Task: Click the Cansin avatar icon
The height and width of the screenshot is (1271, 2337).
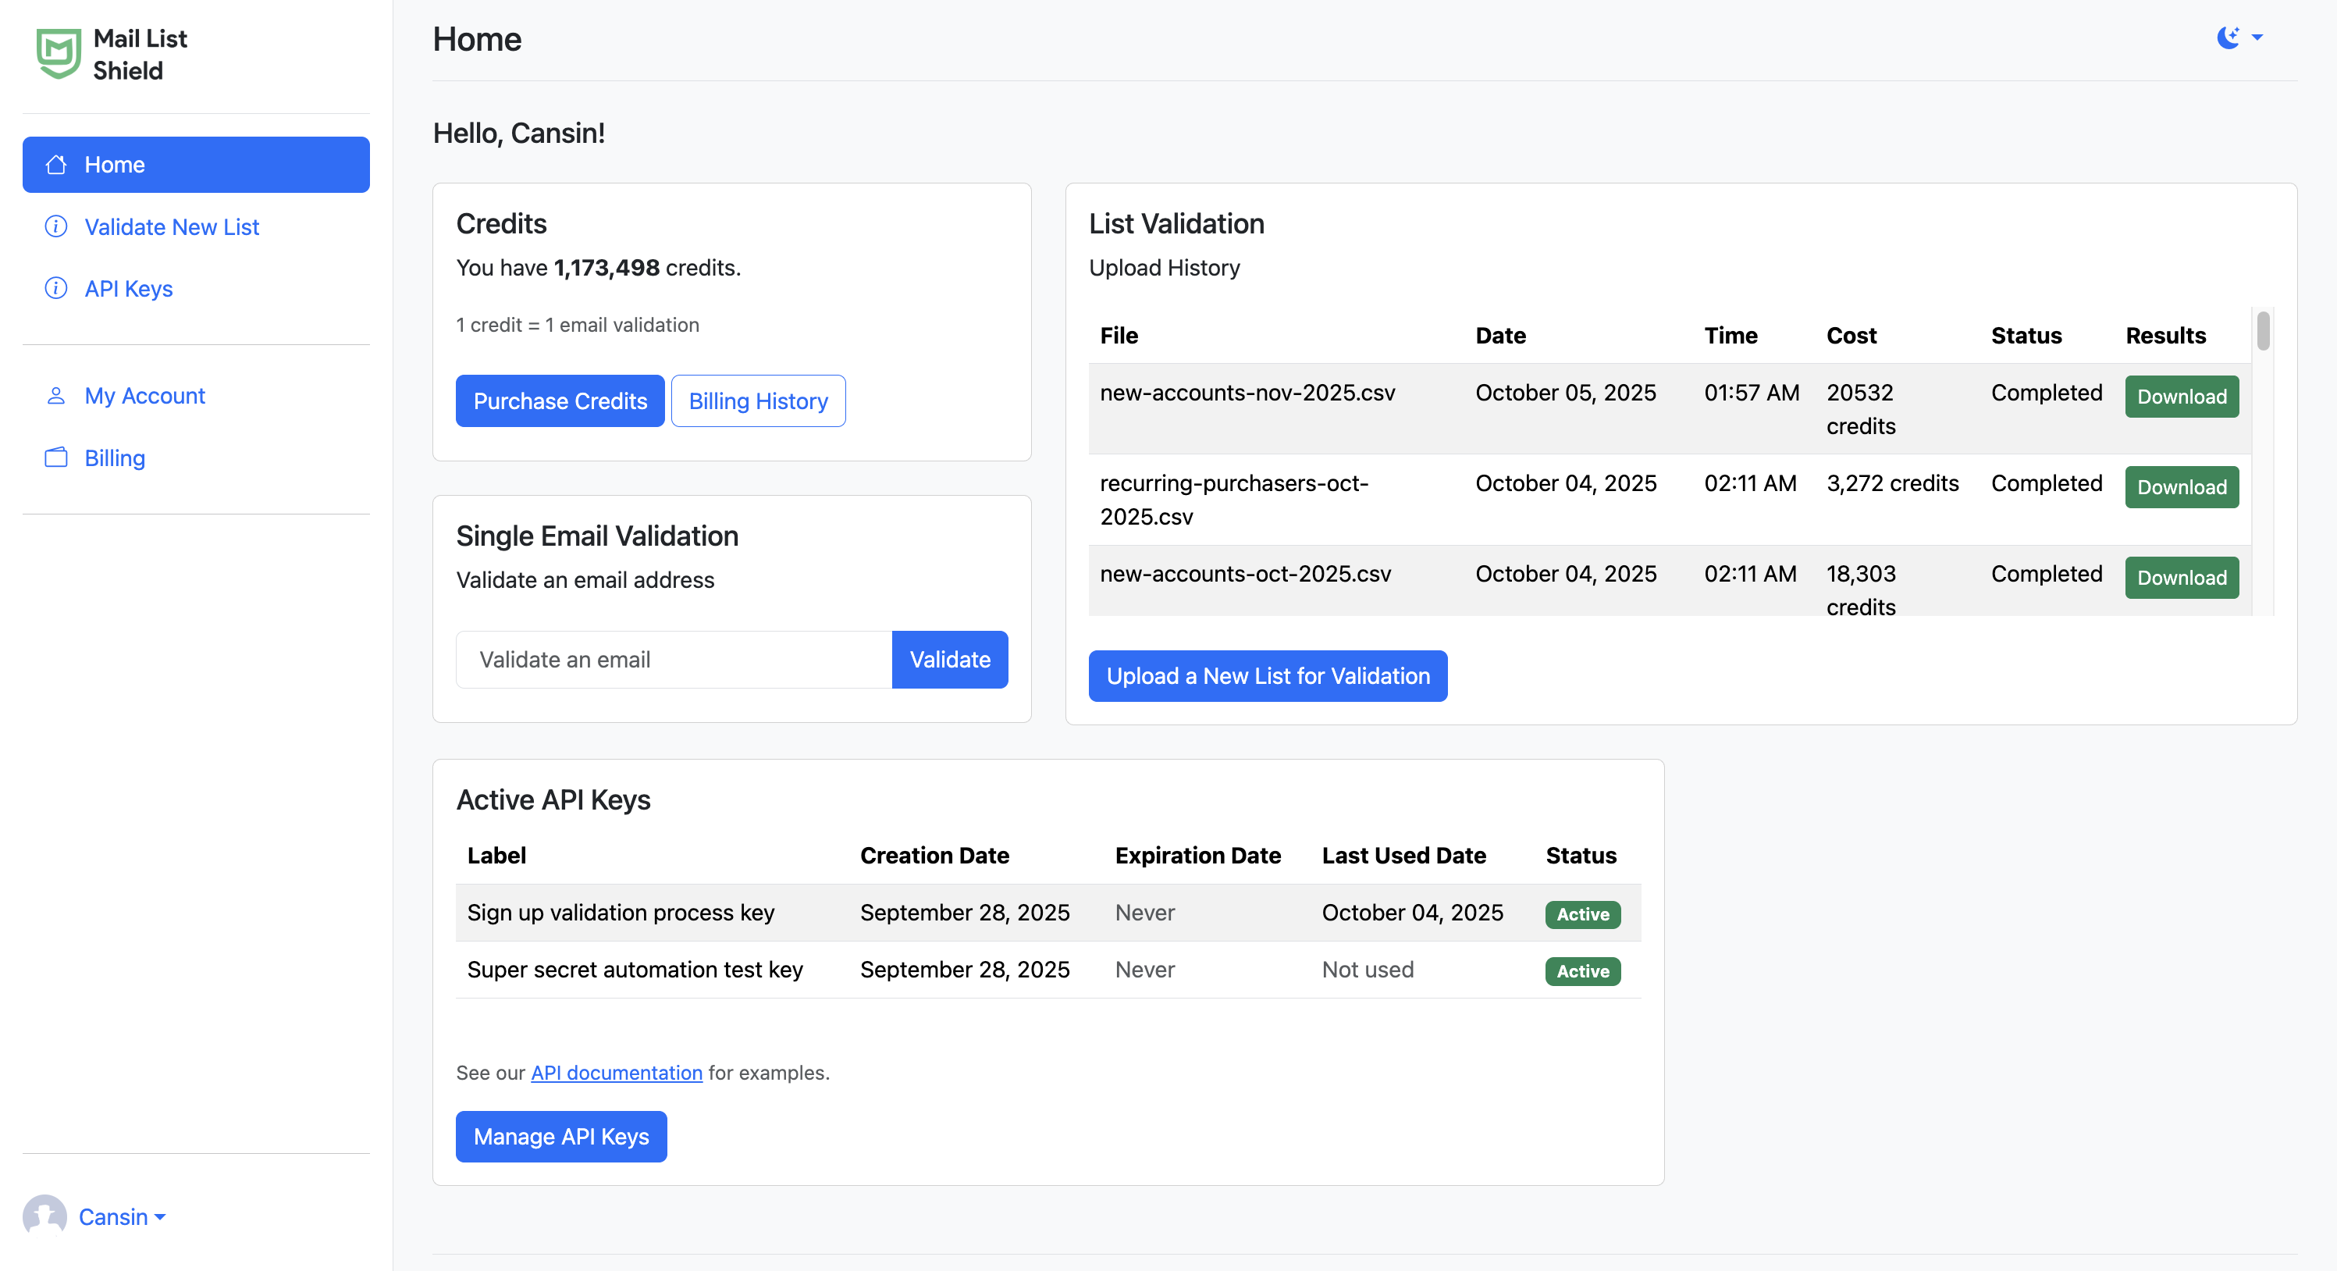Action: [44, 1216]
